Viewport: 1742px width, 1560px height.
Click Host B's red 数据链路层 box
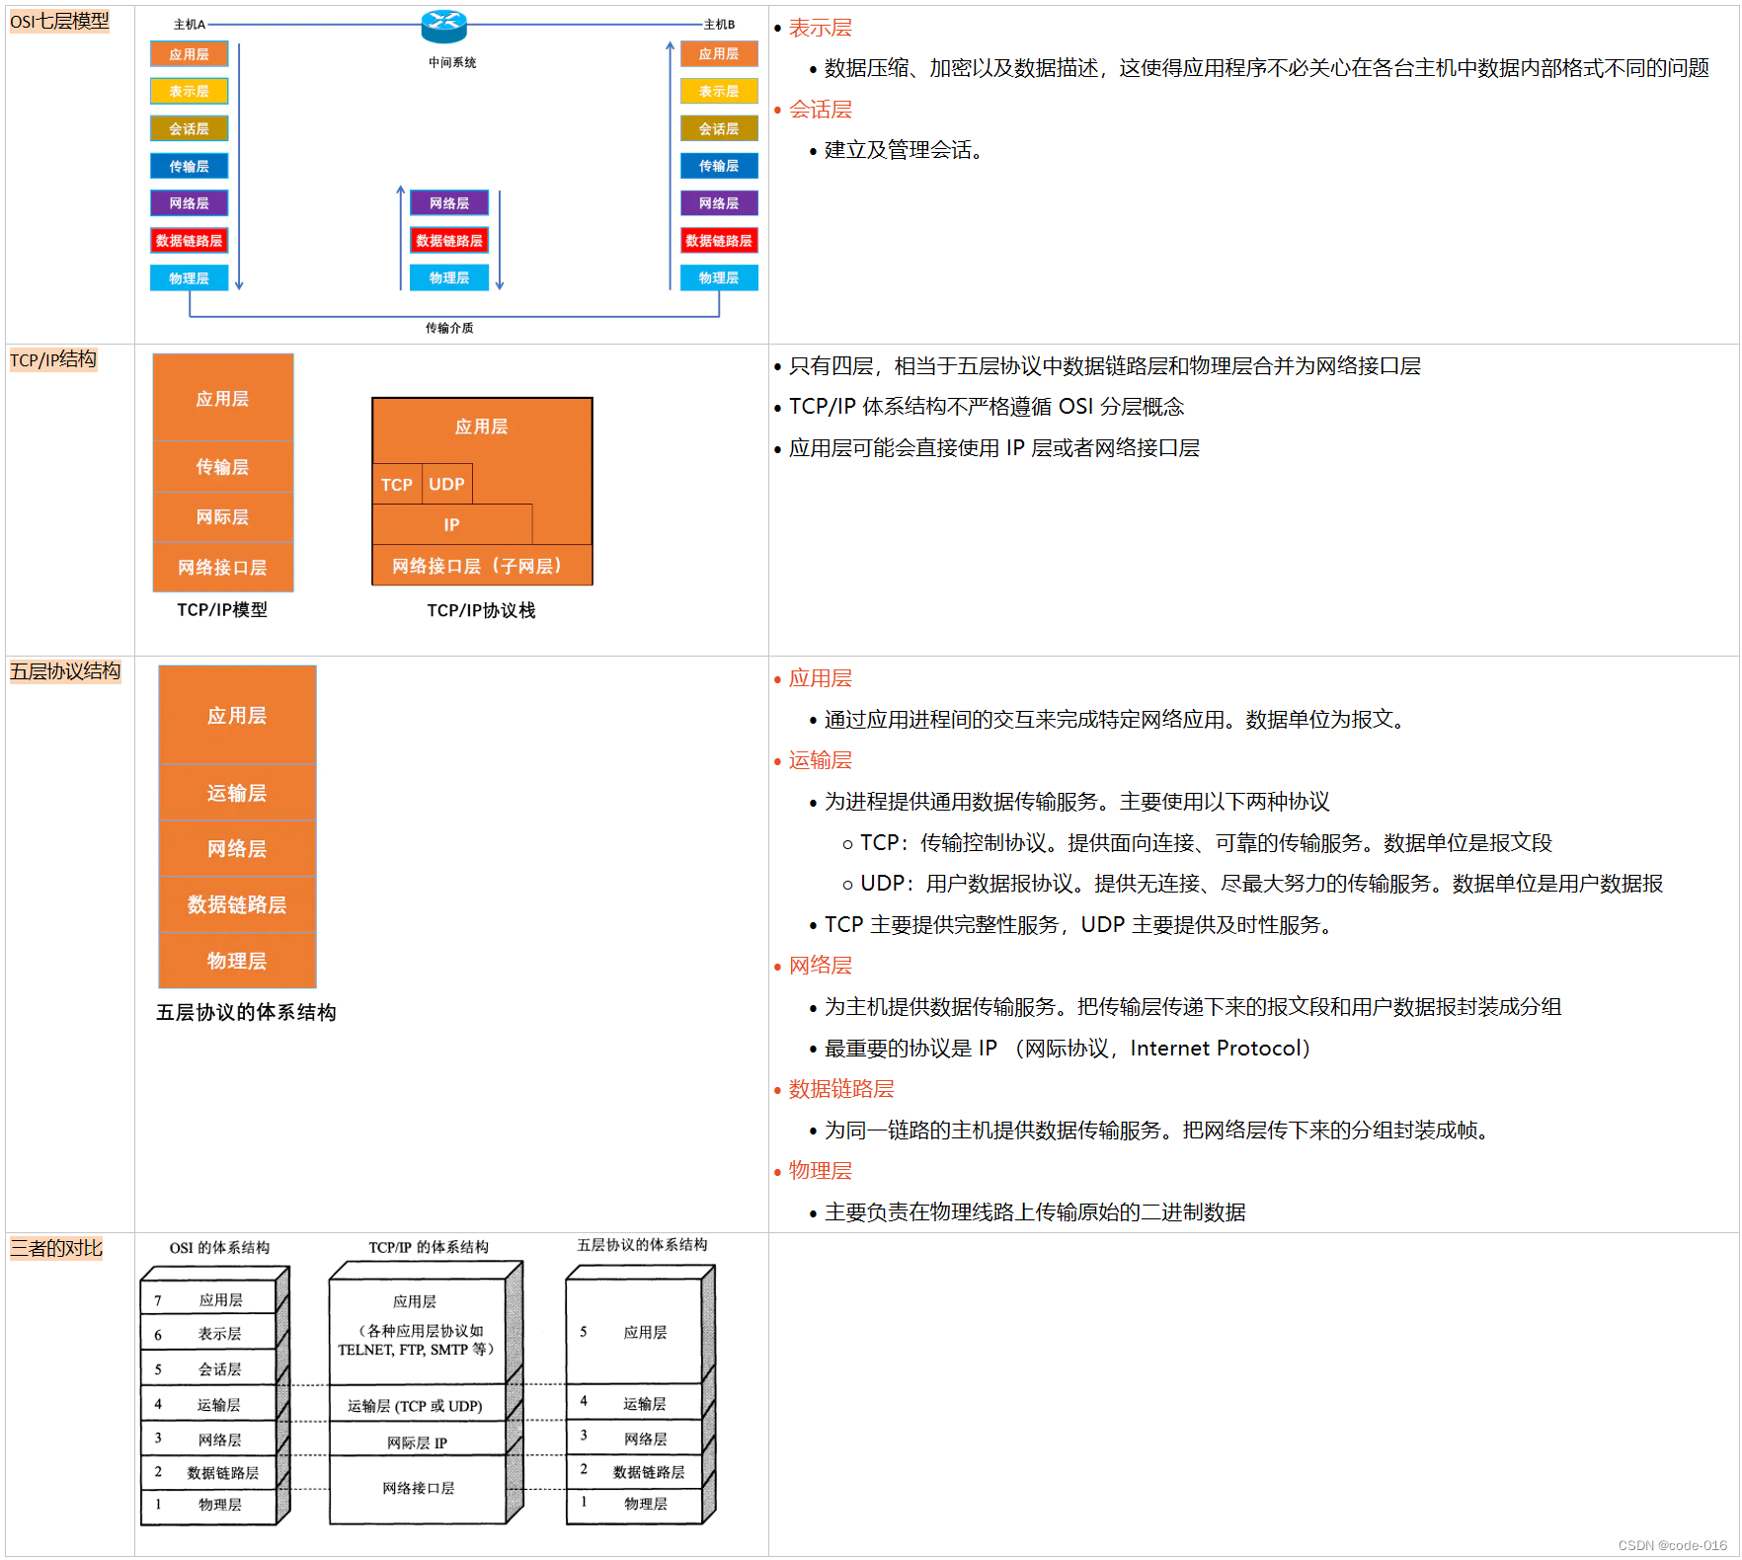[719, 241]
